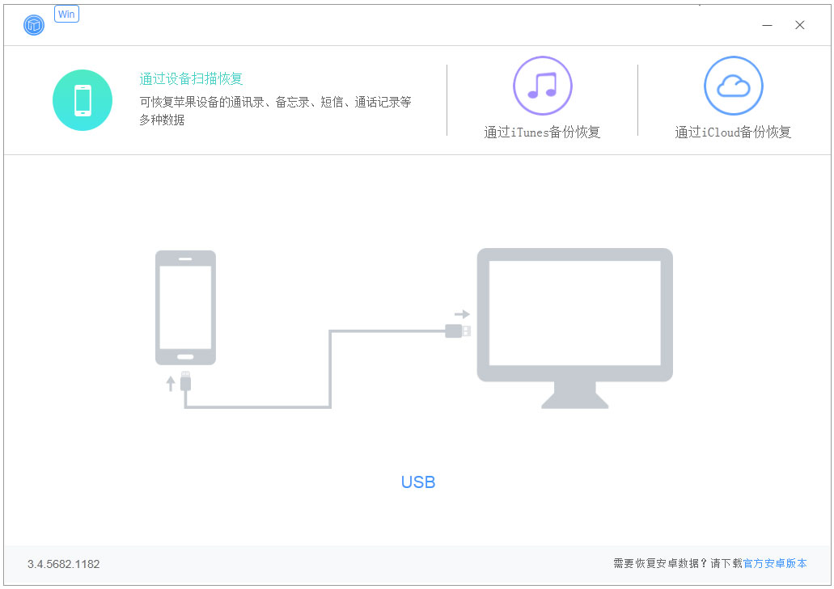Click the app logo in the title bar
This screenshot has height=589, width=834.
click(34, 25)
